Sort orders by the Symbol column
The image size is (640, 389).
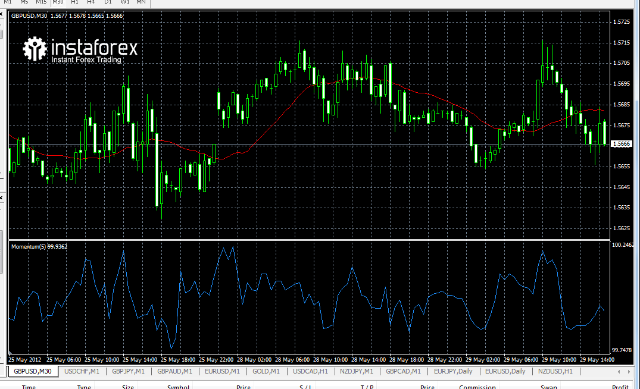[x=178, y=387]
